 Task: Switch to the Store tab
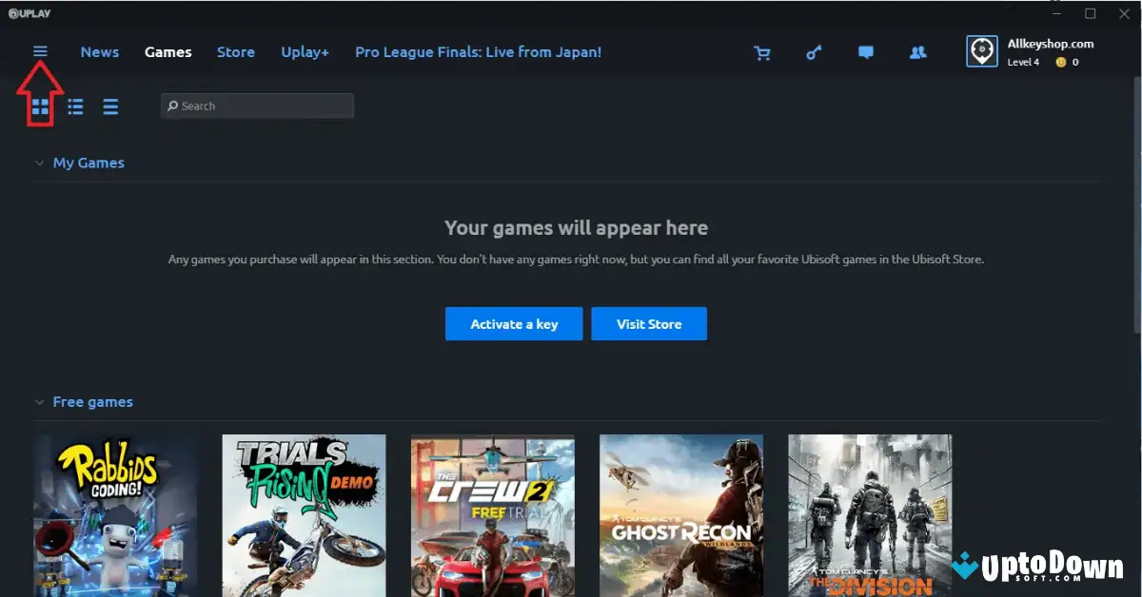click(x=235, y=52)
